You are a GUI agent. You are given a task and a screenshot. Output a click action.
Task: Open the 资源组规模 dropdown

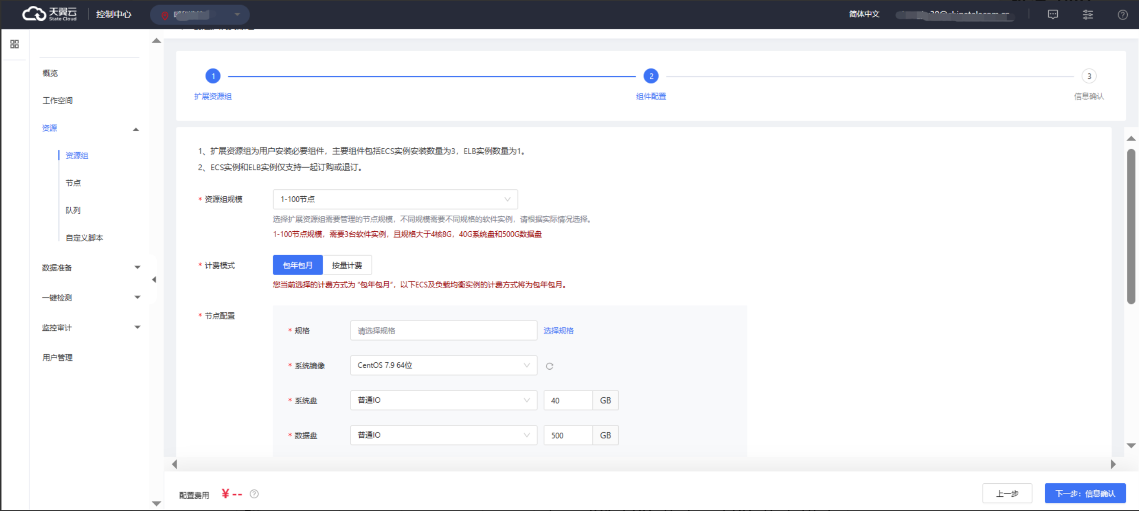[395, 199]
